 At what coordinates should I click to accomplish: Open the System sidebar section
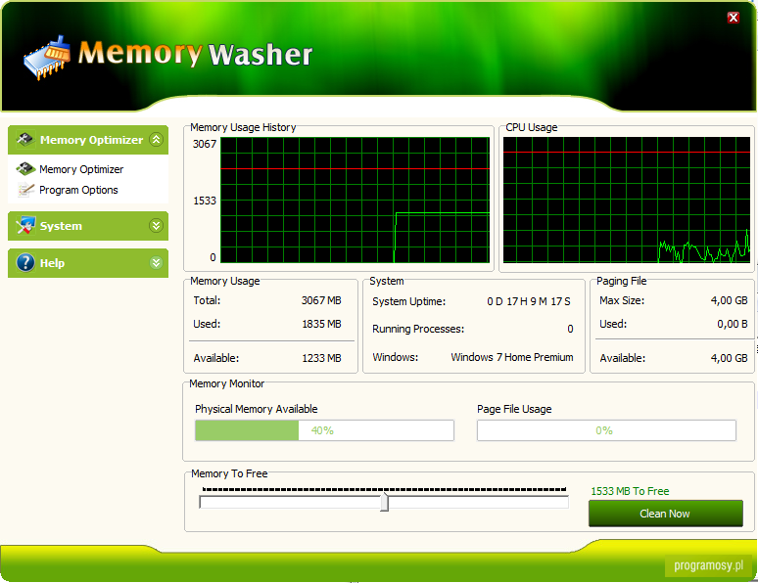pyautogui.click(x=88, y=226)
